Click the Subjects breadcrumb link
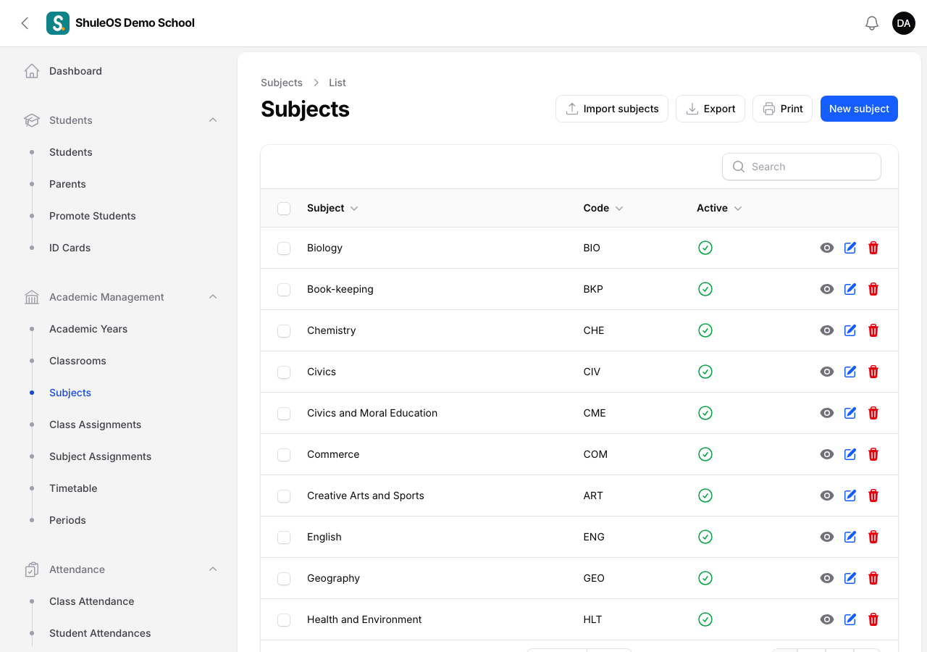The width and height of the screenshot is (927, 652). [x=282, y=83]
